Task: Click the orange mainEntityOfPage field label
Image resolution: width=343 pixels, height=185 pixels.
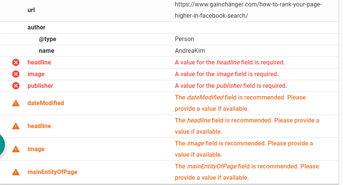Action: coord(52,172)
